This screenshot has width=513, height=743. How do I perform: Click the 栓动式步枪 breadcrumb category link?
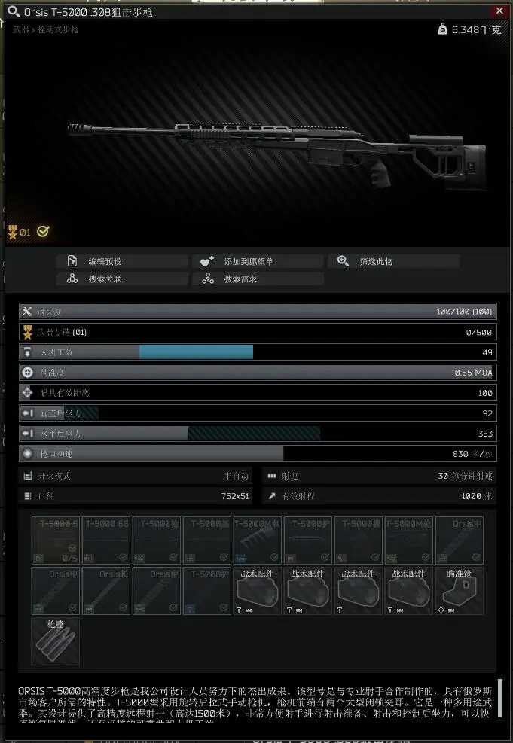point(58,29)
